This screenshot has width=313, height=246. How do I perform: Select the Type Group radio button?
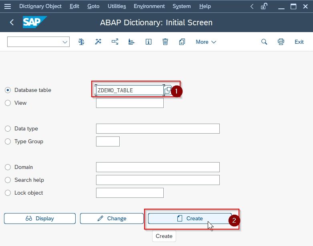tap(8, 141)
